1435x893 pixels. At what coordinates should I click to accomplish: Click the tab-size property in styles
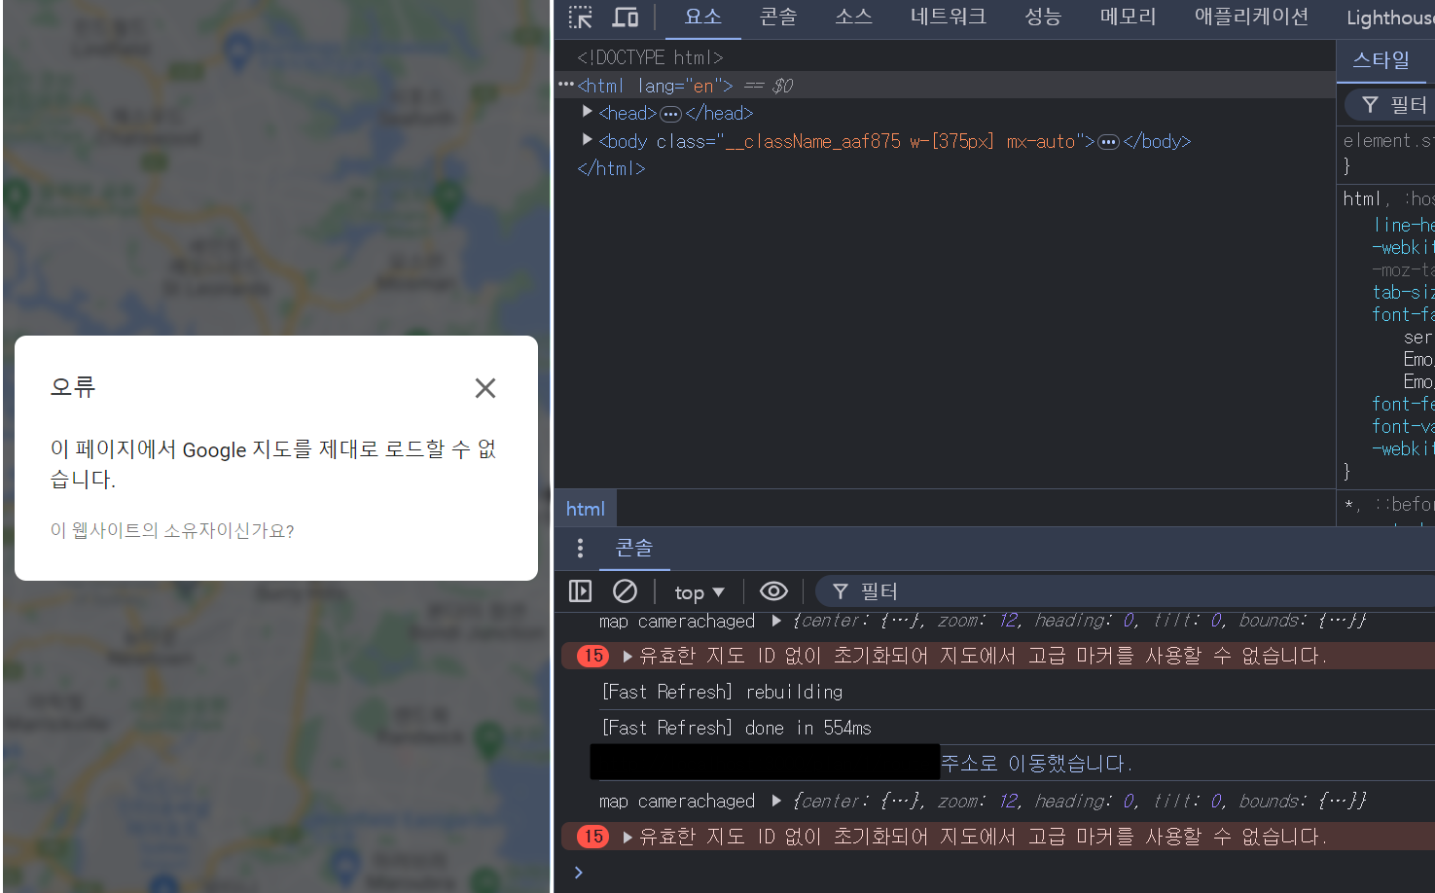pyautogui.click(x=1403, y=292)
